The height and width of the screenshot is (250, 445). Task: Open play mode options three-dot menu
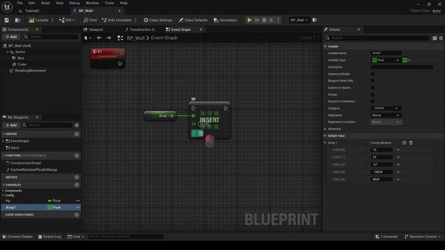coord(278,20)
